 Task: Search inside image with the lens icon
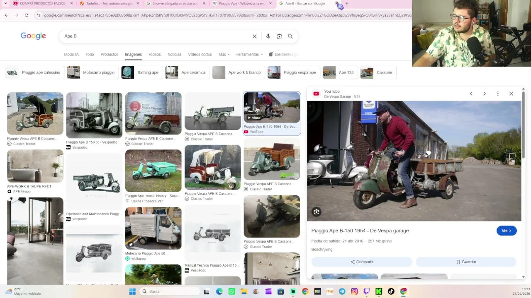[x=317, y=212]
